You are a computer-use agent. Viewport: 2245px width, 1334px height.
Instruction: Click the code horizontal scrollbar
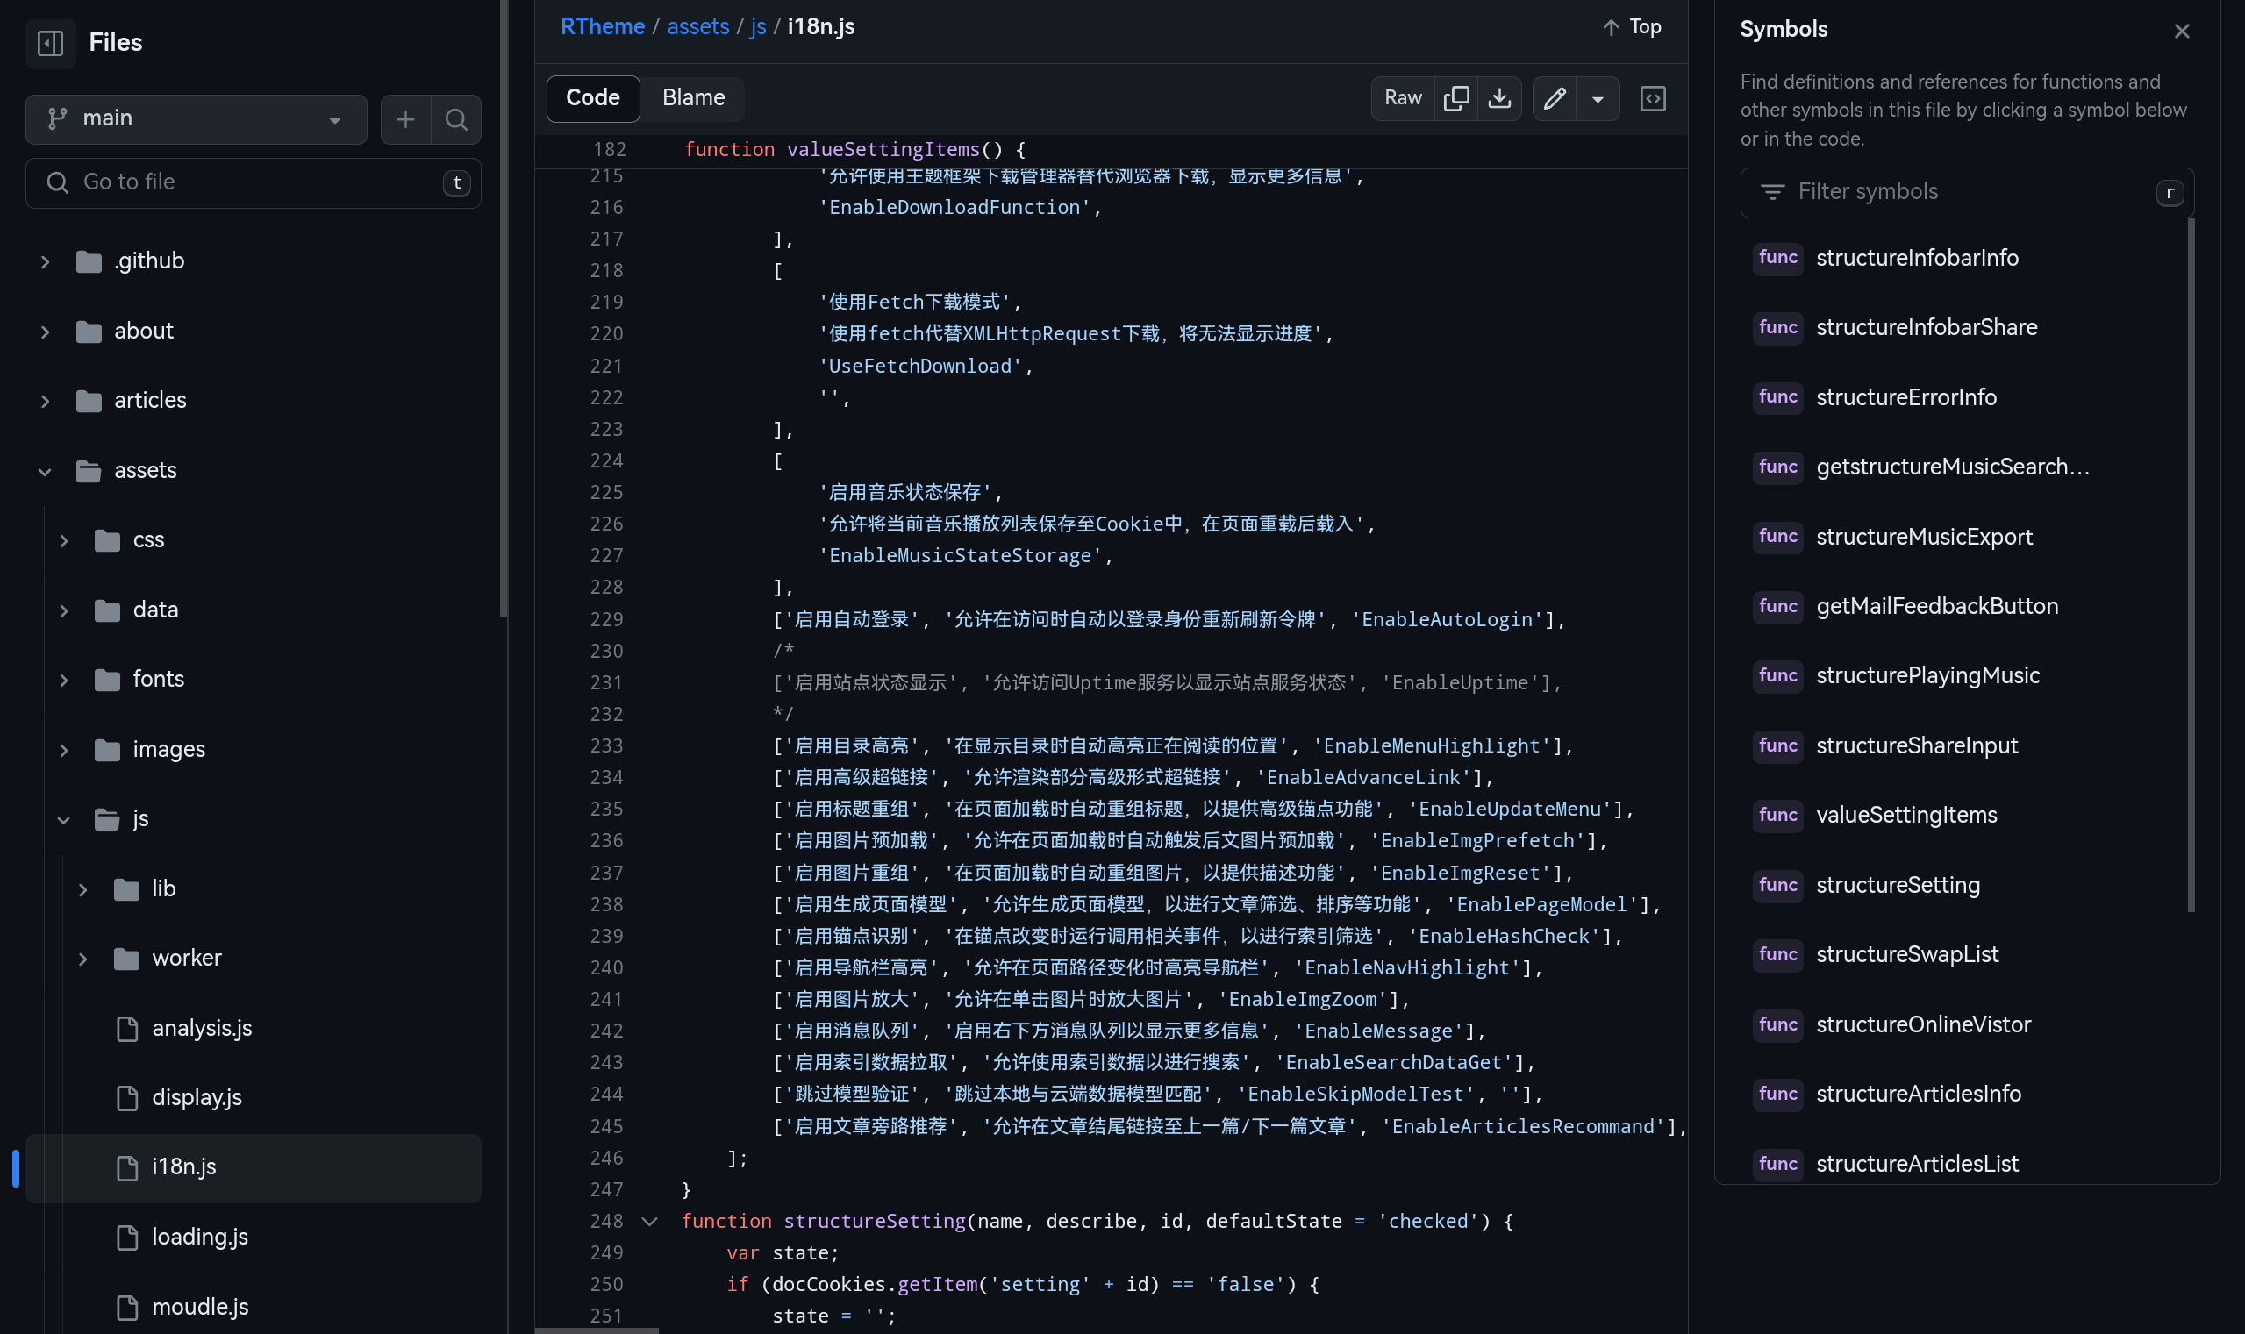pos(597,1330)
